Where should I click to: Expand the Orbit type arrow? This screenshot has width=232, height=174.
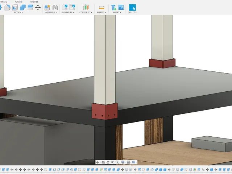point(100,162)
